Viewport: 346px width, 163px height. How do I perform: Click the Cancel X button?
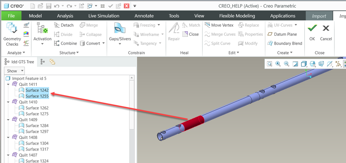pyautogui.click(x=326, y=33)
